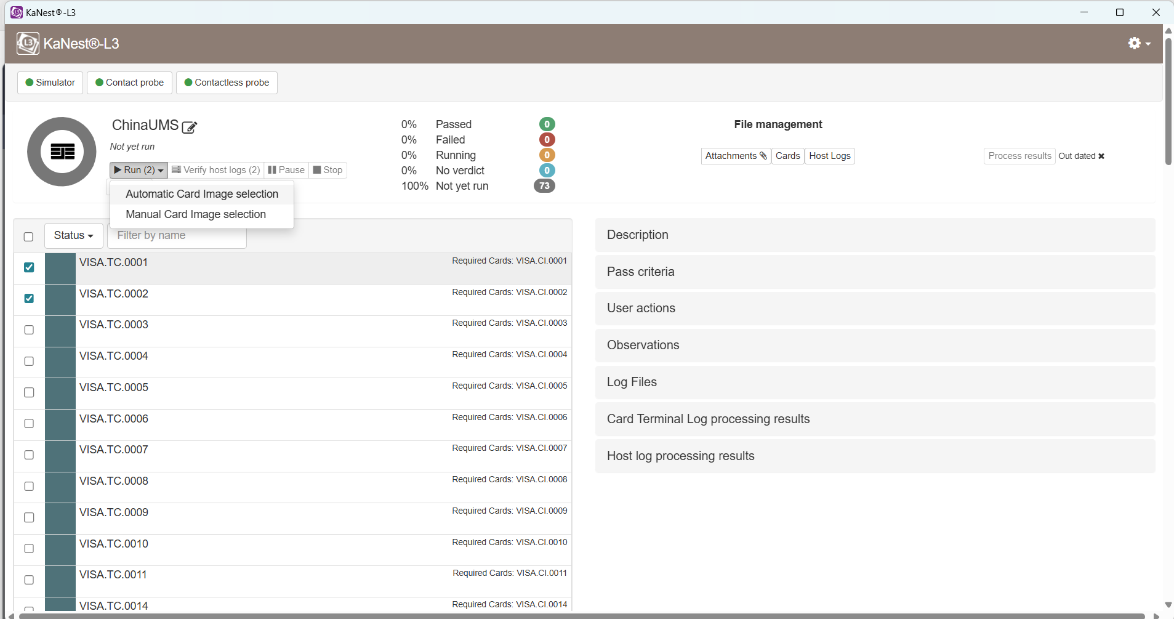Open the Host Logs file manager
The width and height of the screenshot is (1174, 619).
coord(830,156)
